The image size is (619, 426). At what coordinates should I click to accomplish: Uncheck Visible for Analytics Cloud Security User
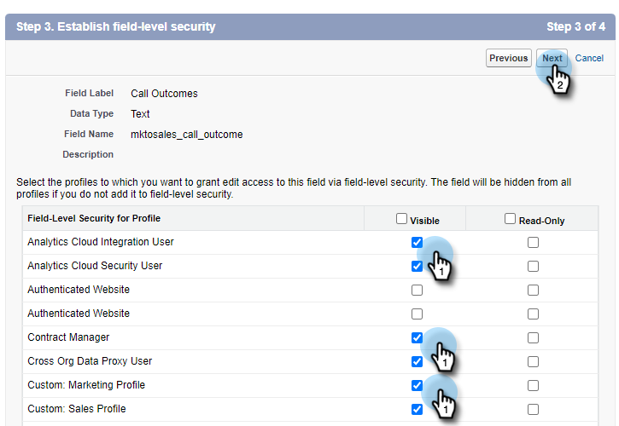(x=417, y=266)
